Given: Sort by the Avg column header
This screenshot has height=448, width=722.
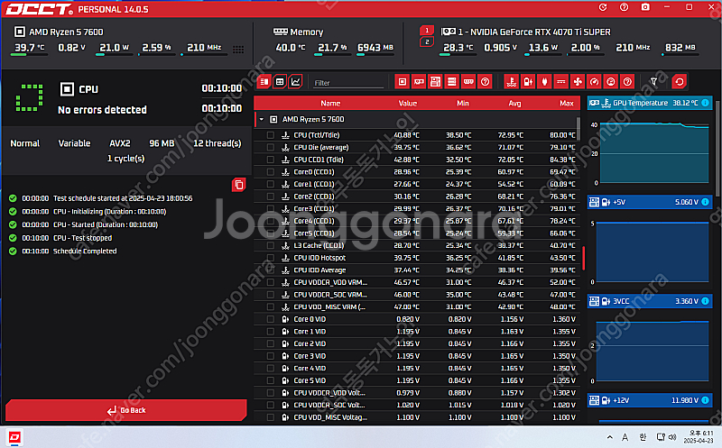Looking at the screenshot, I should tap(514, 104).
